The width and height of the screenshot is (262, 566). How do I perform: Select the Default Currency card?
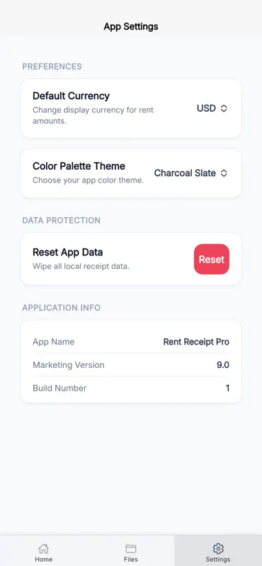click(131, 108)
